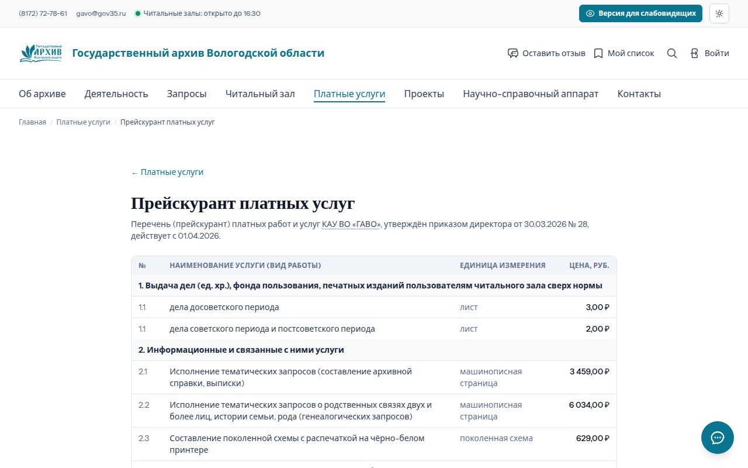This screenshot has height=468, width=748.
Task: Click the phone number (8172) 72-78-61
Action: tap(43, 13)
